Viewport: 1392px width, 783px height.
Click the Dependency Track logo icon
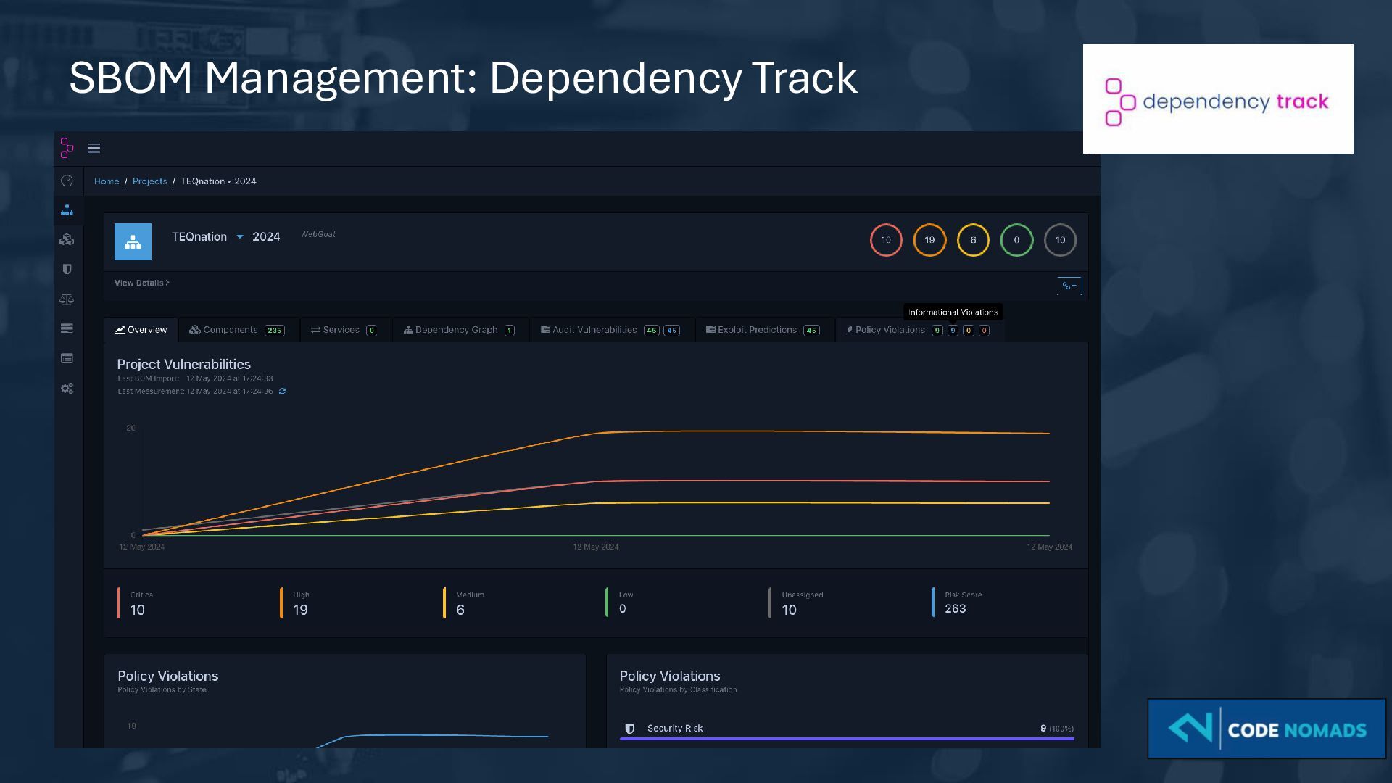click(x=67, y=148)
